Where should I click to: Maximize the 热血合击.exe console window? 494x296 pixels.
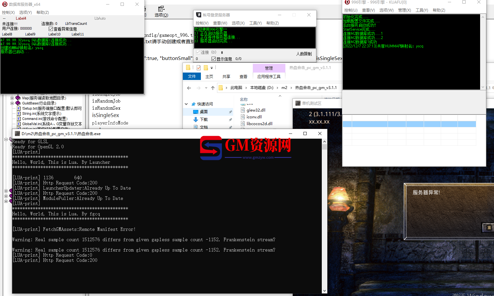click(305, 133)
